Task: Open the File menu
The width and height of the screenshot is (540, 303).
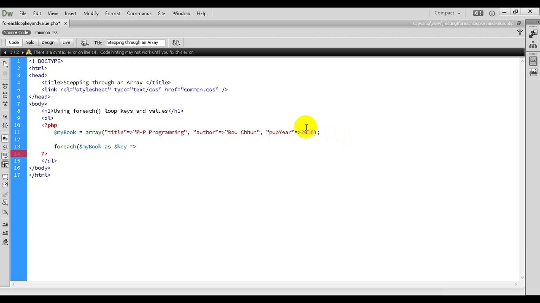Action: [x=23, y=13]
